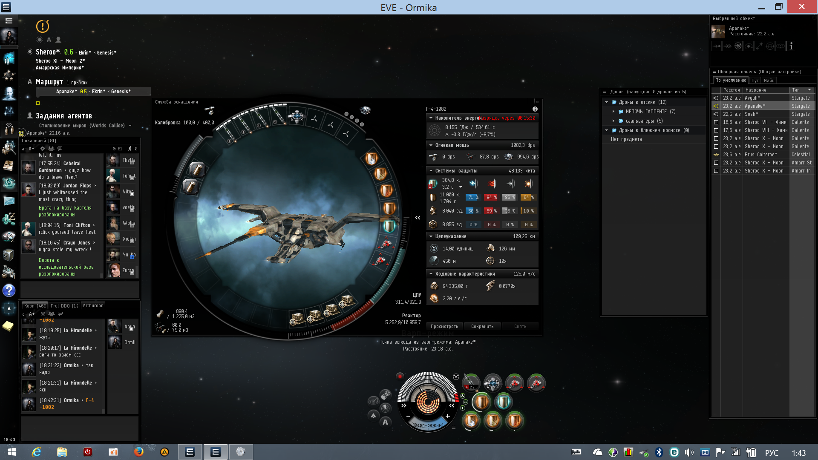Screen dimensions: 818x460
Task: Show info for selected object Apanake
Action: [791, 46]
